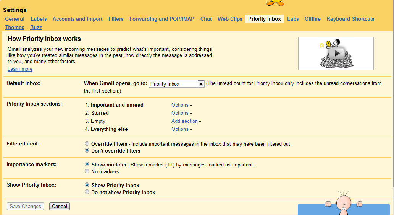Select Override filters radio button
394x215 pixels.
pos(87,143)
